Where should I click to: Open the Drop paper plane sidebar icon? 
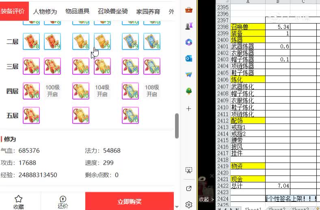189,75
